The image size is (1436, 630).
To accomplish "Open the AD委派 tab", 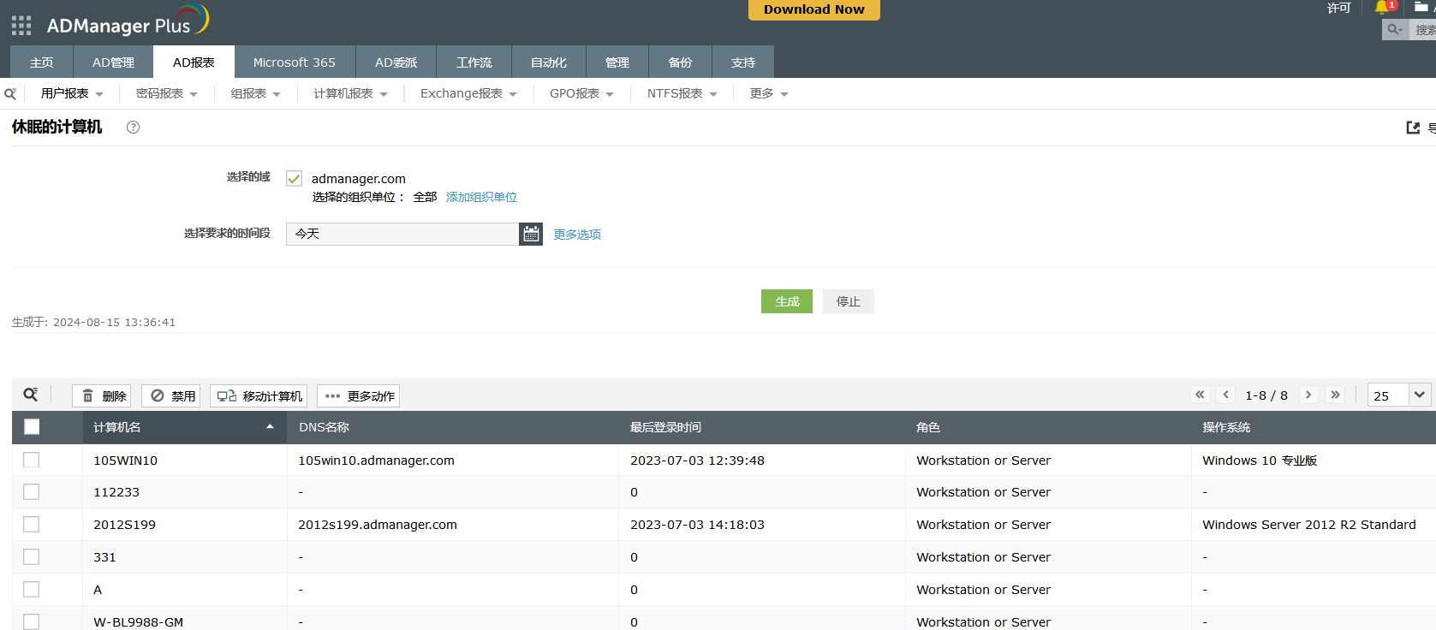I will coord(396,62).
